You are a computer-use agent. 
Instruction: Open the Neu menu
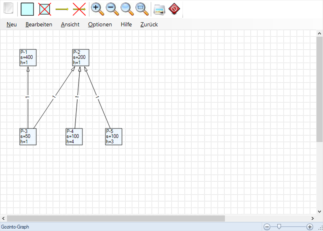(x=12, y=24)
